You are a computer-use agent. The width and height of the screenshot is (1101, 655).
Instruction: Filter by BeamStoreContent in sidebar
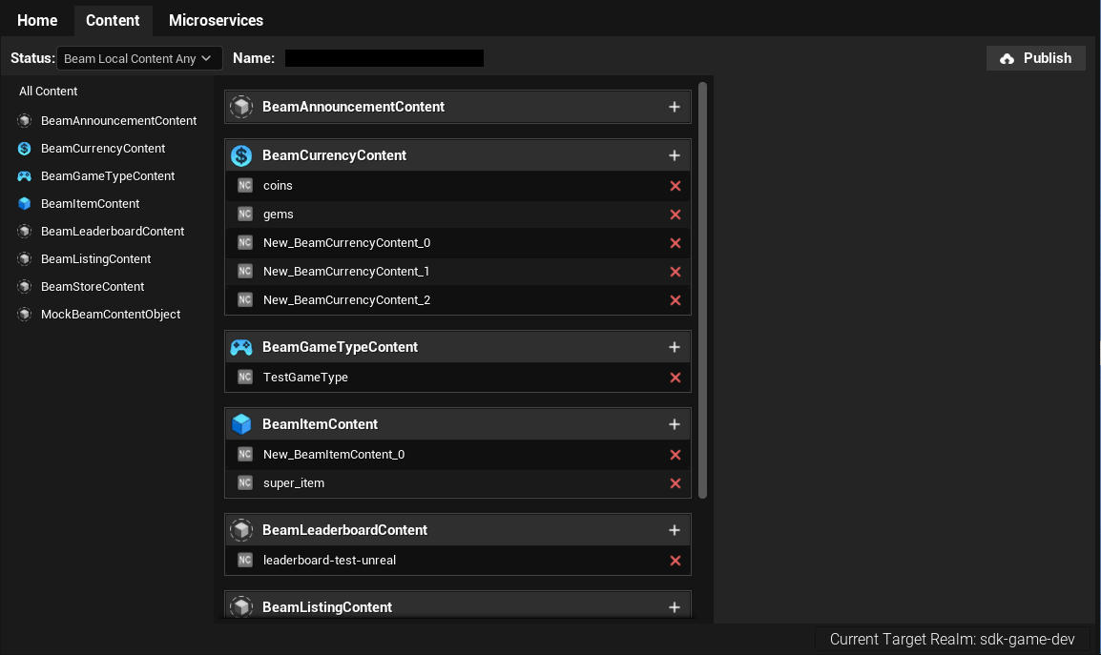coord(93,287)
